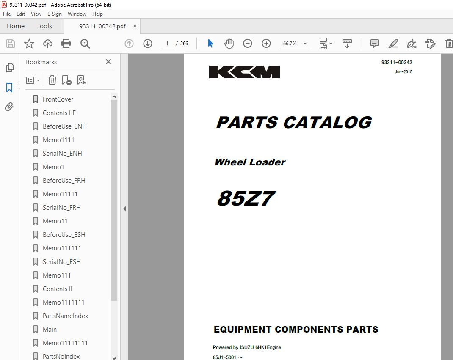Screen dimensions: 453x360
Task: Go to SerialNo_ENH bookmark
Action: (x=62, y=154)
